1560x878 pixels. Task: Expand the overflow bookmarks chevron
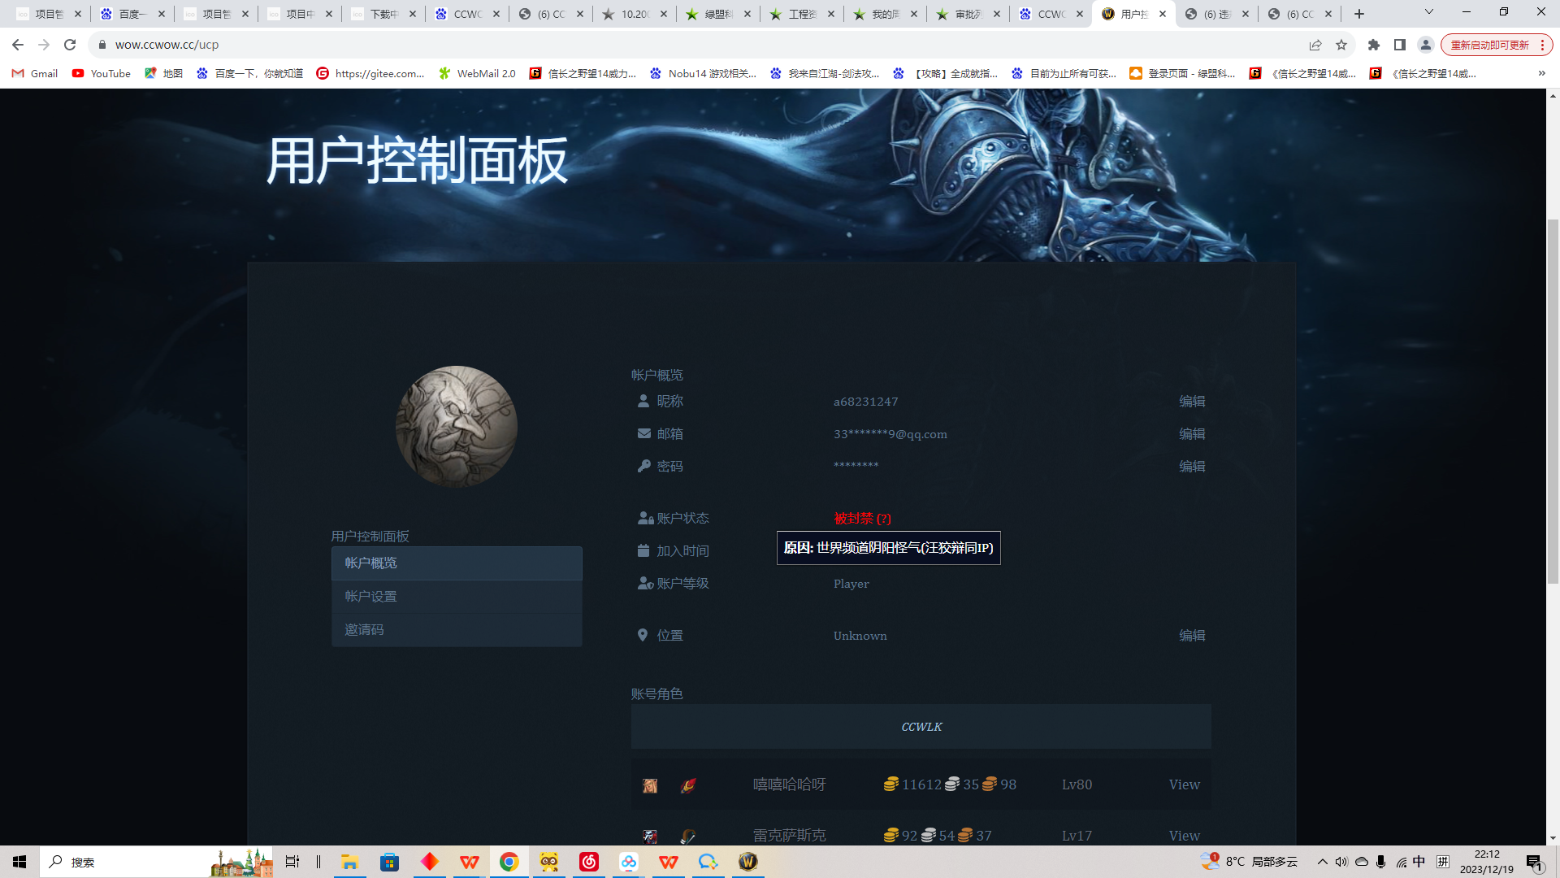1541,73
